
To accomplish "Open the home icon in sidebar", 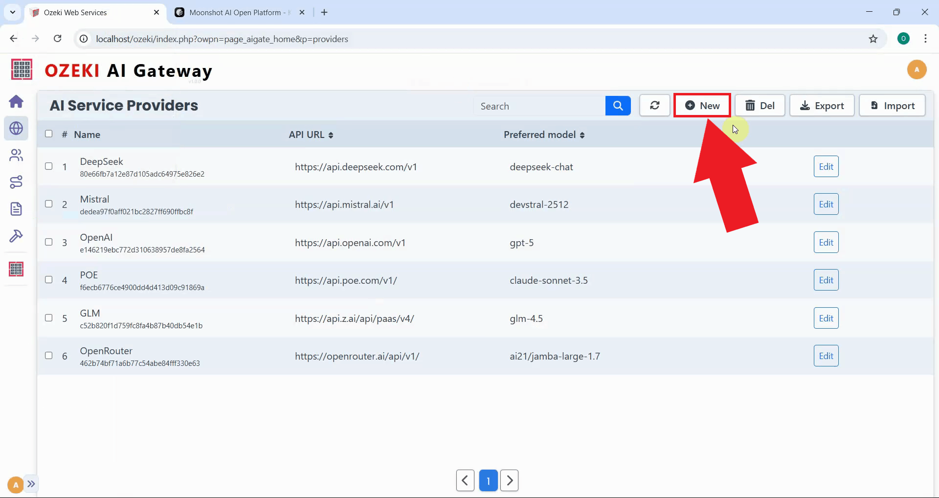I will click(x=16, y=102).
